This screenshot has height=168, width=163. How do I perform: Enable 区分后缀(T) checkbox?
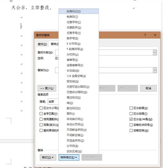(x=131, y=114)
